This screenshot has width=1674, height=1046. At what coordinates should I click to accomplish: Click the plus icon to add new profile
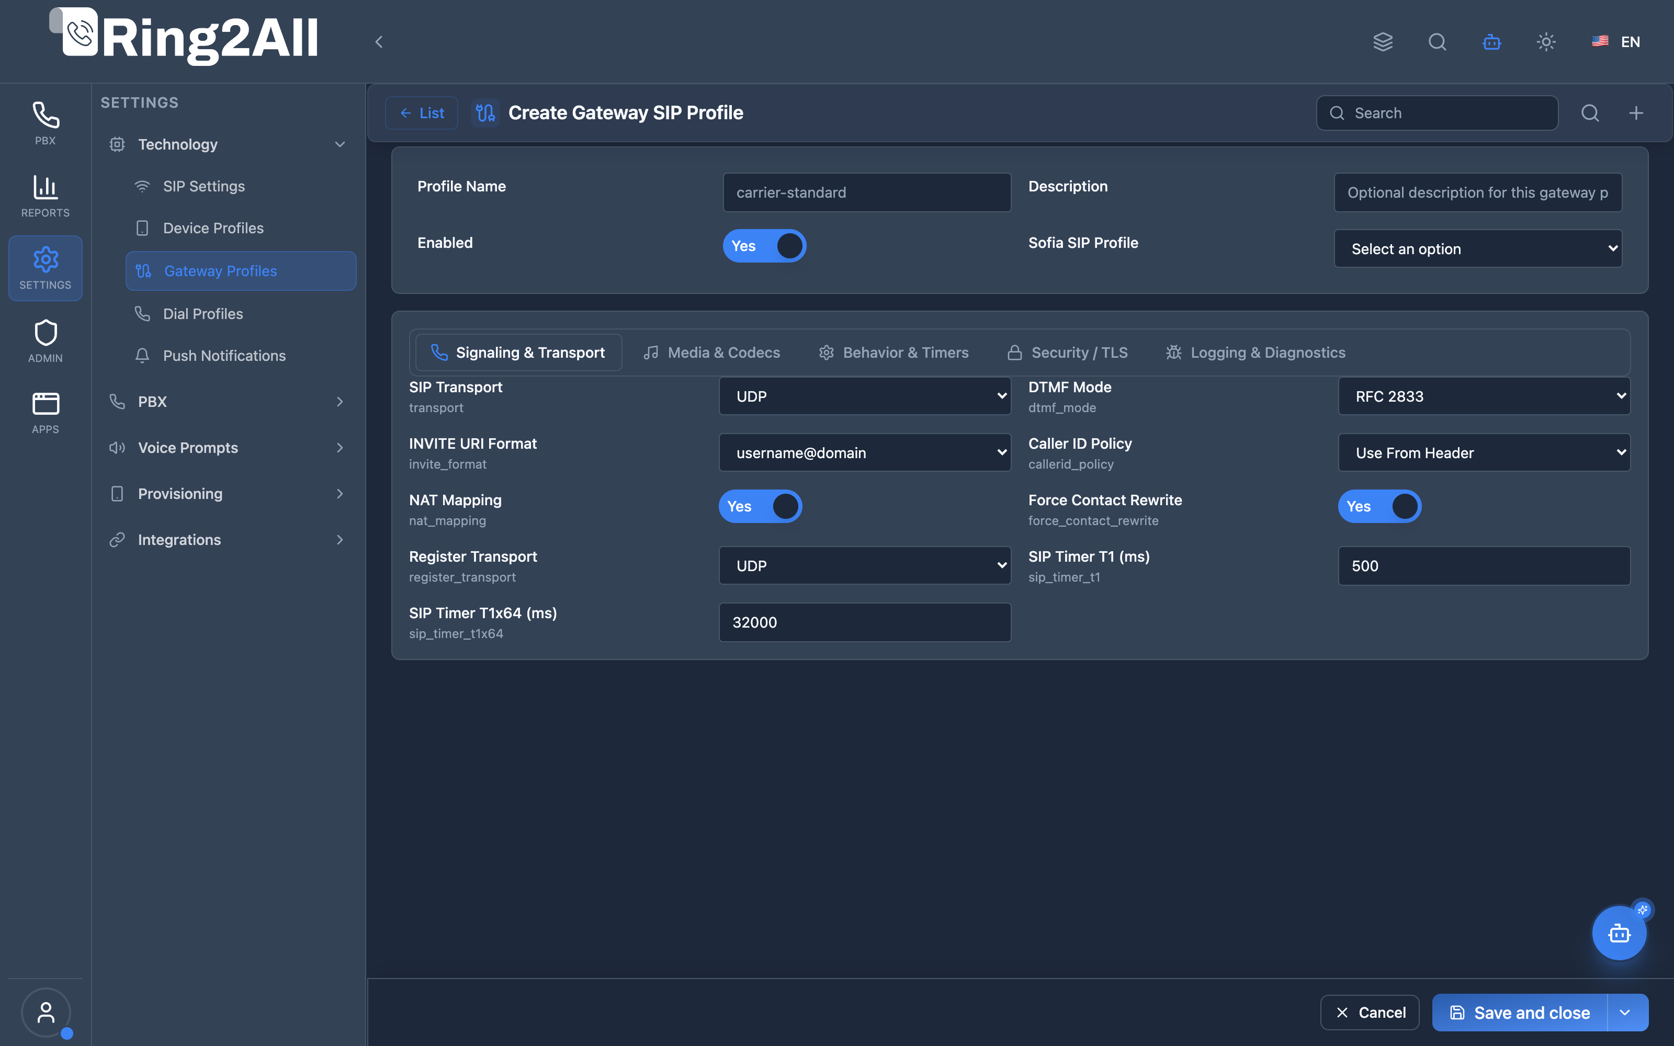[1636, 113]
